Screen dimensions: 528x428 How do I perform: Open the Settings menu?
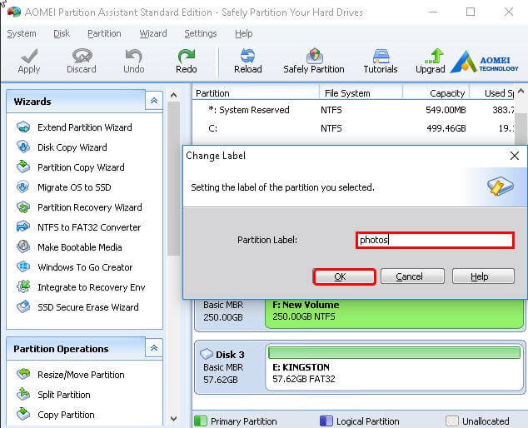[x=201, y=33]
